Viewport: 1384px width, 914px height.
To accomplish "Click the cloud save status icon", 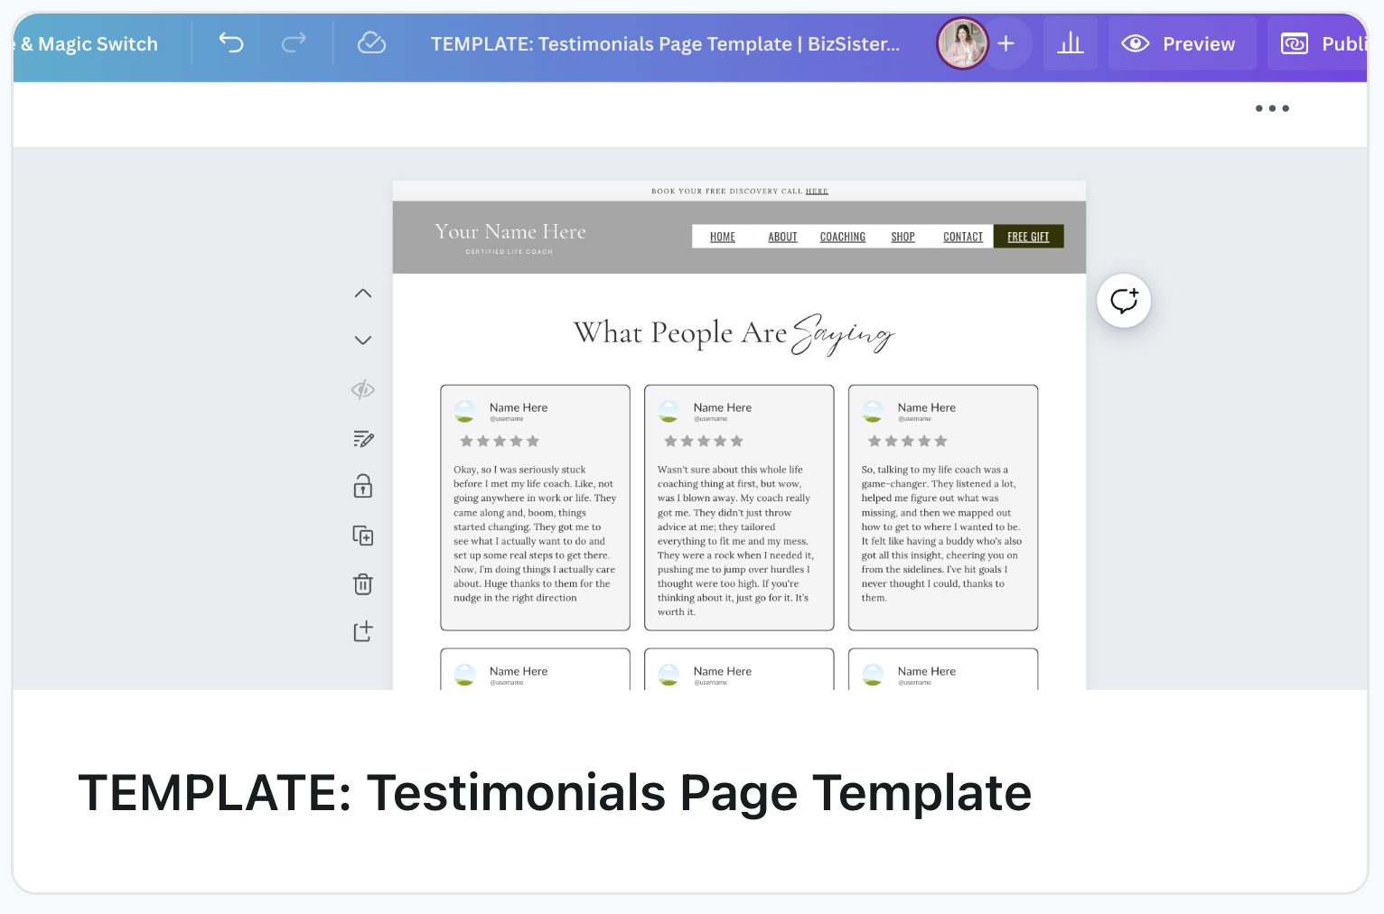I will click(x=371, y=43).
